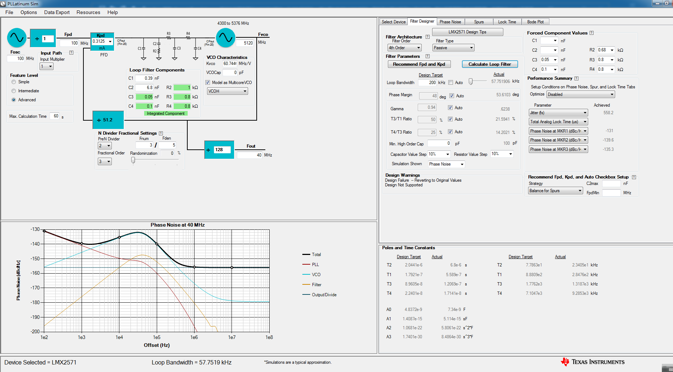The width and height of the screenshot is (673, 372).
Task: Switch to the Phase Noise tab
Action: pyautogui.click(x=450, y=22)
